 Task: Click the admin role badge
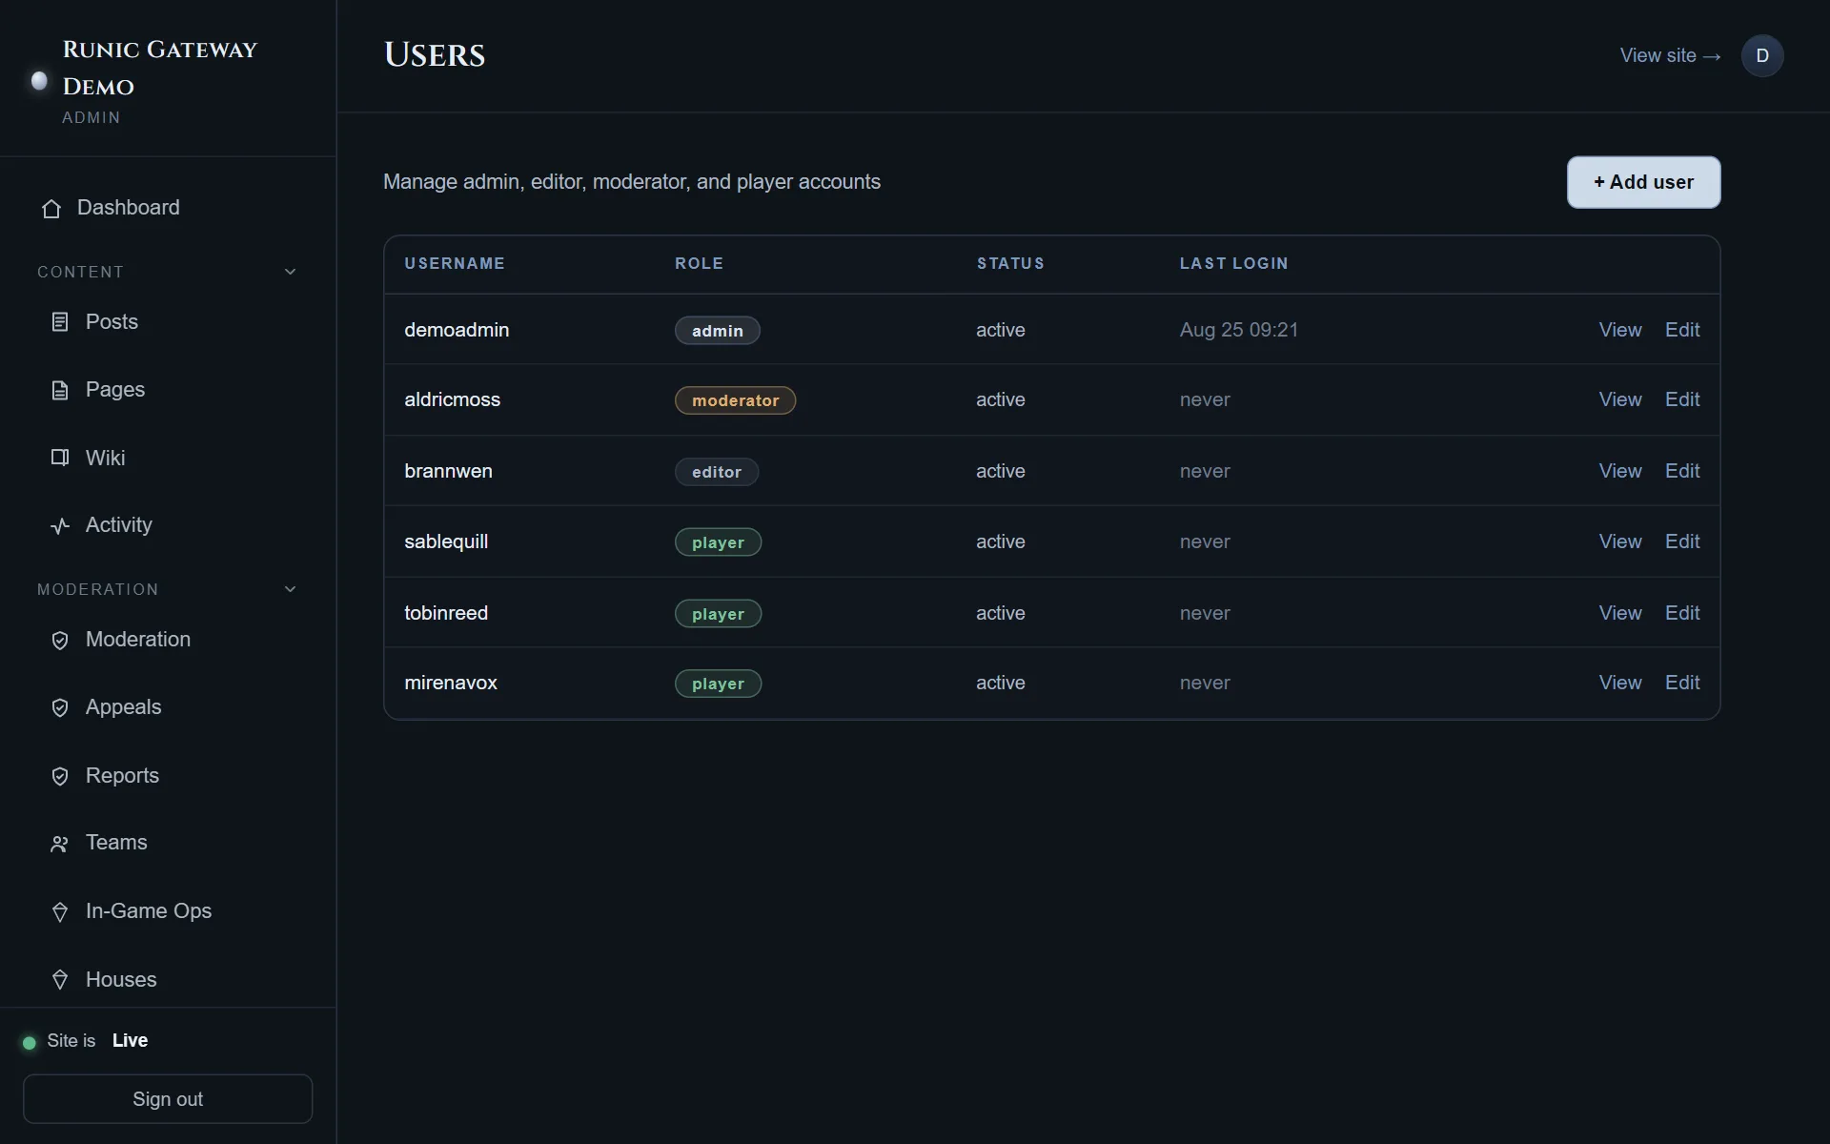pos(717,331)
